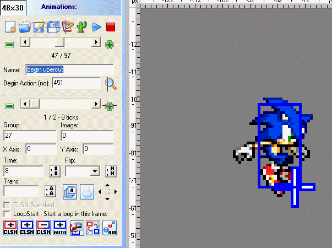The image size is (332, 248).
Task: Delete the current frame with the green minus
Action: click(x=9, y=106)
